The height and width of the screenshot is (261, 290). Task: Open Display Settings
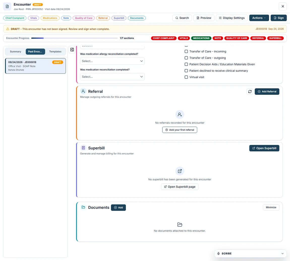click(x=232, y=18)
